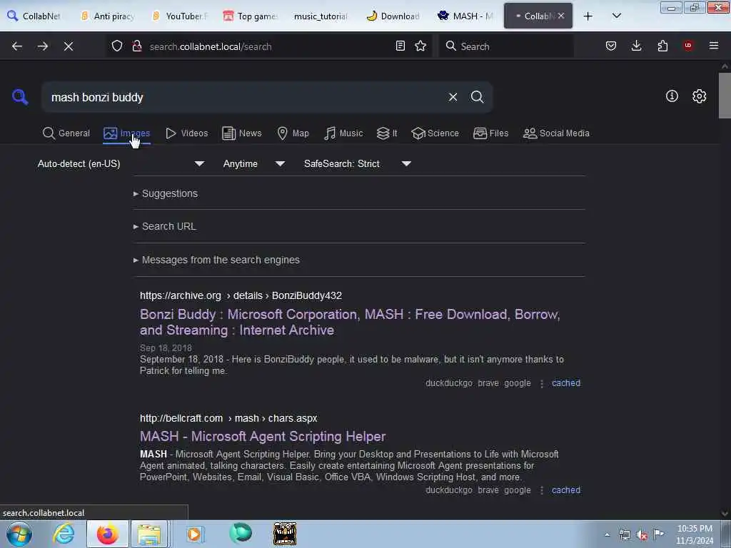Open the Anytime time range dropdown

coord(253,163)
